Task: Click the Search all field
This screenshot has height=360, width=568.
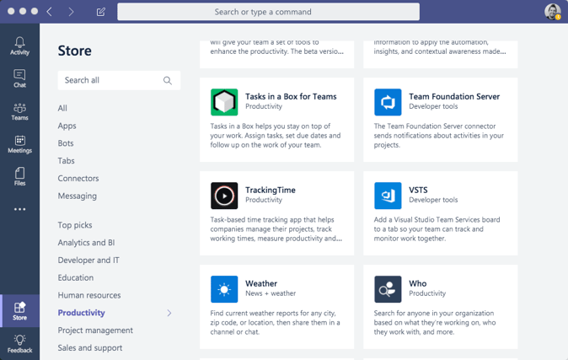Action: (119, 80)
